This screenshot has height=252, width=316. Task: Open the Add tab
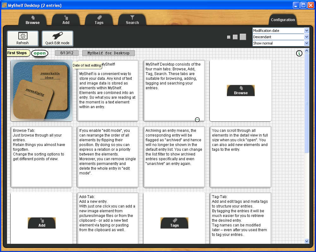66,20
